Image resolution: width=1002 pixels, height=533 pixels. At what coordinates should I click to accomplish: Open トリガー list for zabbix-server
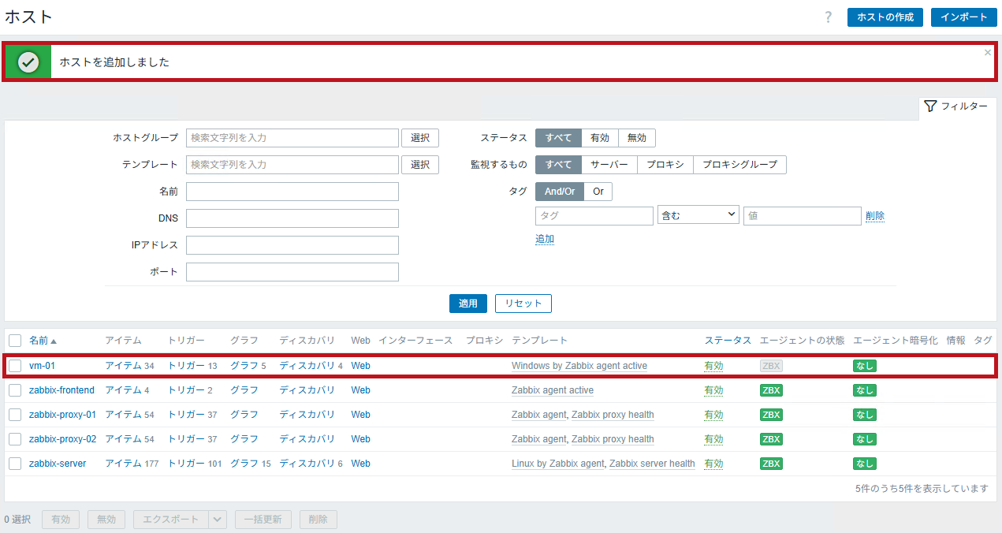tap(186, 464)
